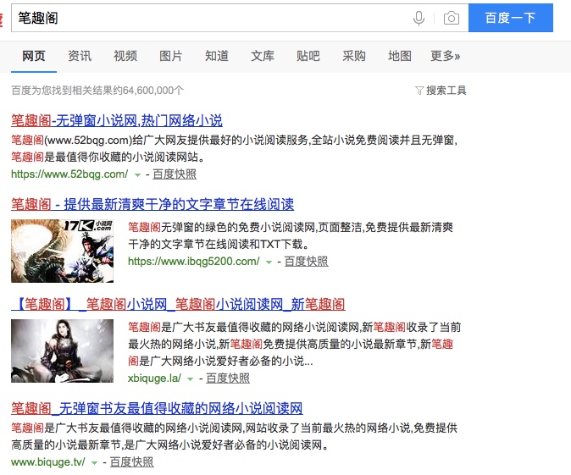Open 百度快照 for the biquge.tv result
Viewport: 571px width, 475px height.
click(x=132, y=462)
